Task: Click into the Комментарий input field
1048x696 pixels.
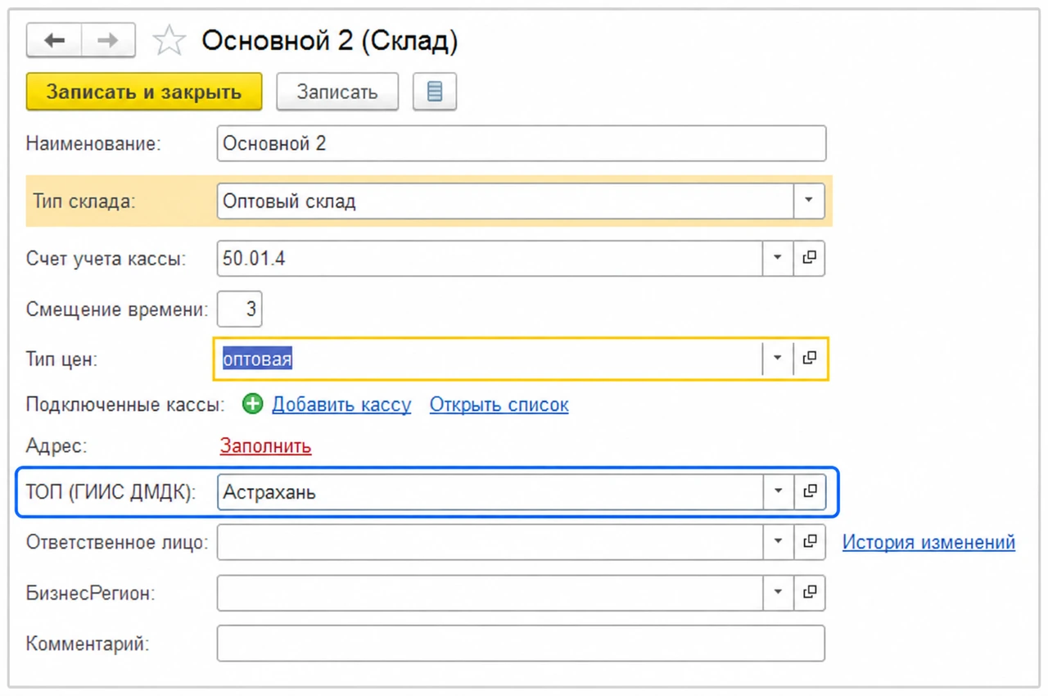Action: (521, 644)
